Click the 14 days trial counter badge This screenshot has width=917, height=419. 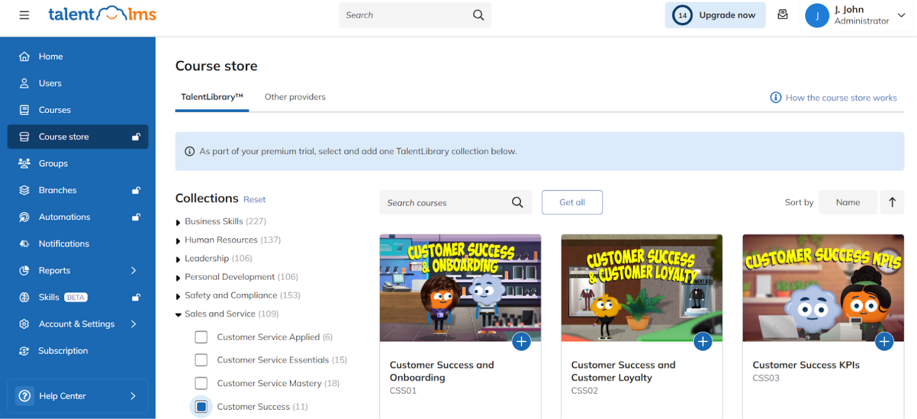click(x=683, y=16)
